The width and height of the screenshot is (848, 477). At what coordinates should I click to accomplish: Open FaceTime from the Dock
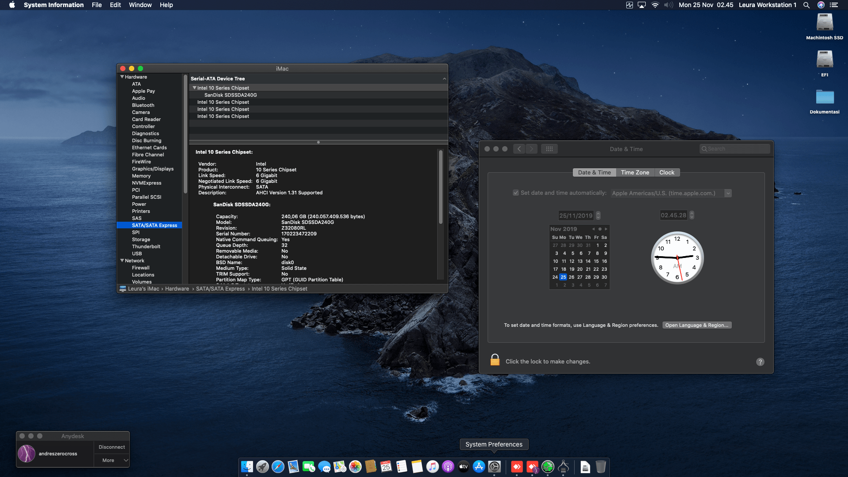point(309,466)
